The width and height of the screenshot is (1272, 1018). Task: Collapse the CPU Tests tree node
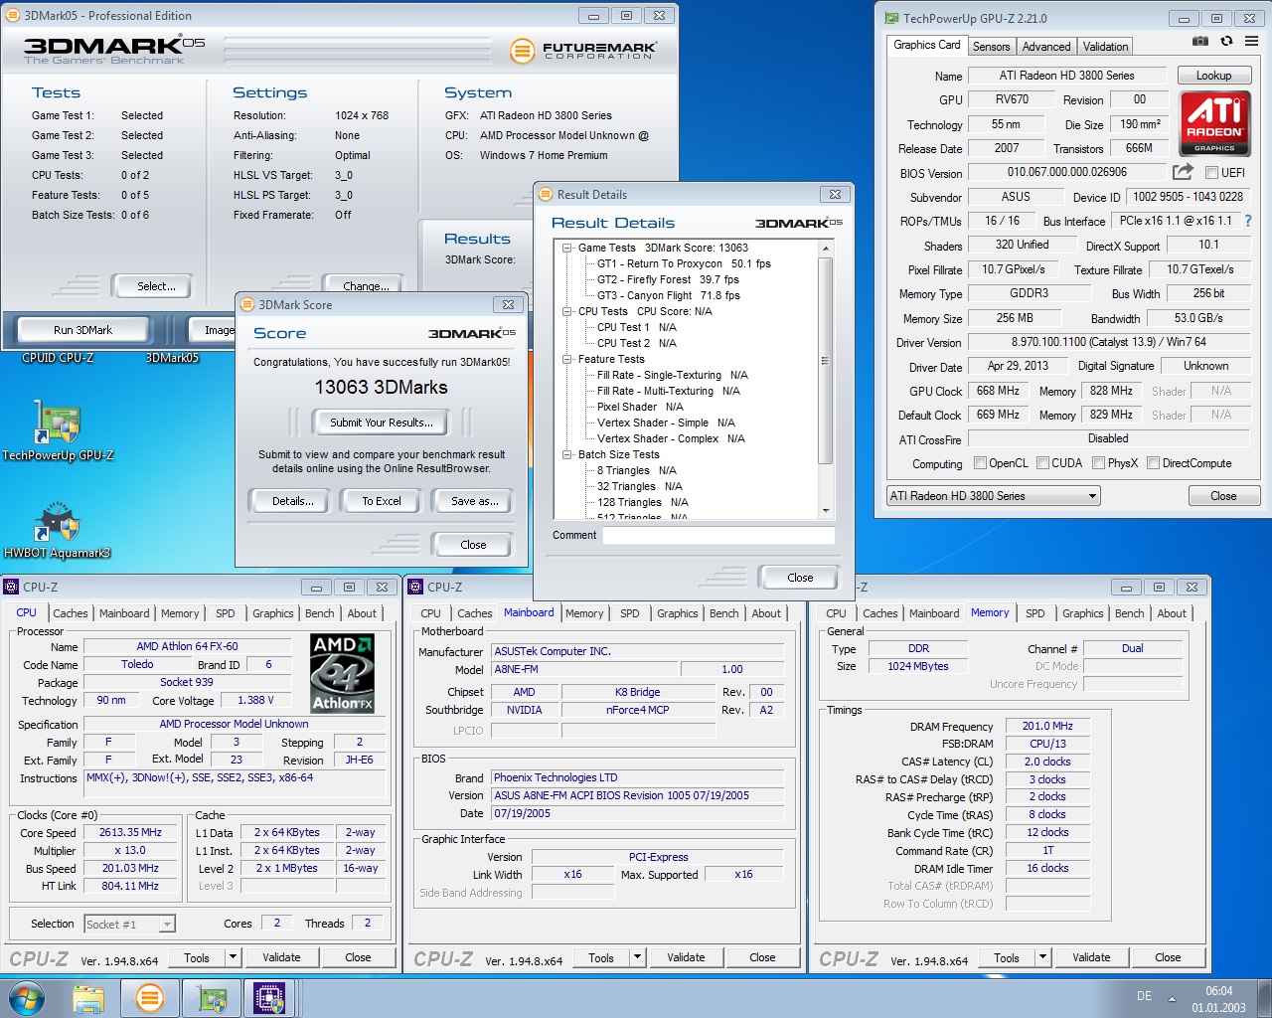[x=567, y=311]
